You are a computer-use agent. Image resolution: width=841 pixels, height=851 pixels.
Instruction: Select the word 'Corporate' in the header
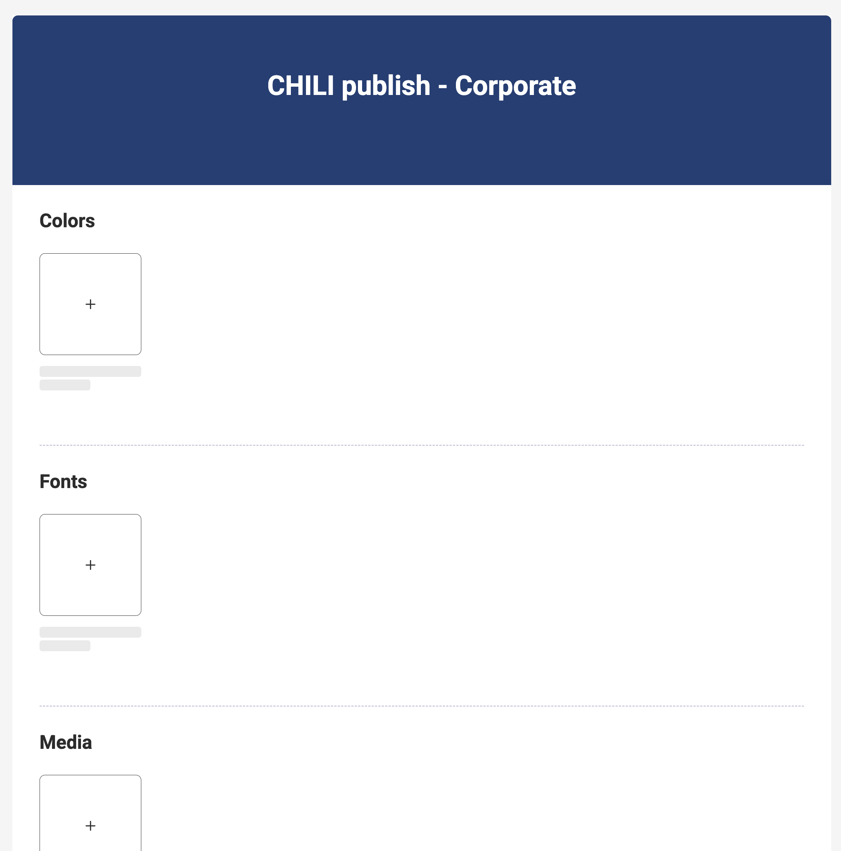(x=515, y=86)
